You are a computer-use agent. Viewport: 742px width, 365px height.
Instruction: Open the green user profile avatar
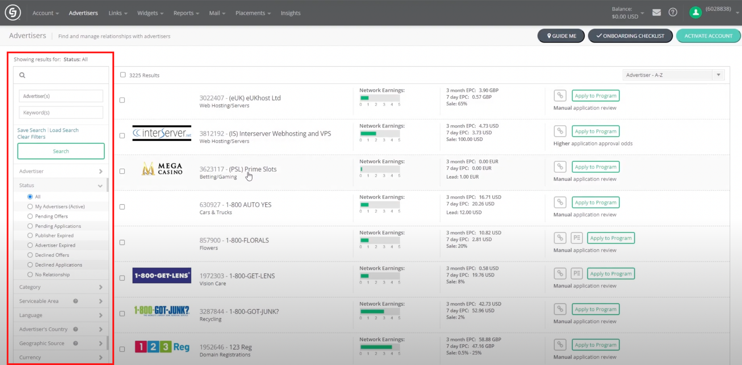tap(695, 13)
